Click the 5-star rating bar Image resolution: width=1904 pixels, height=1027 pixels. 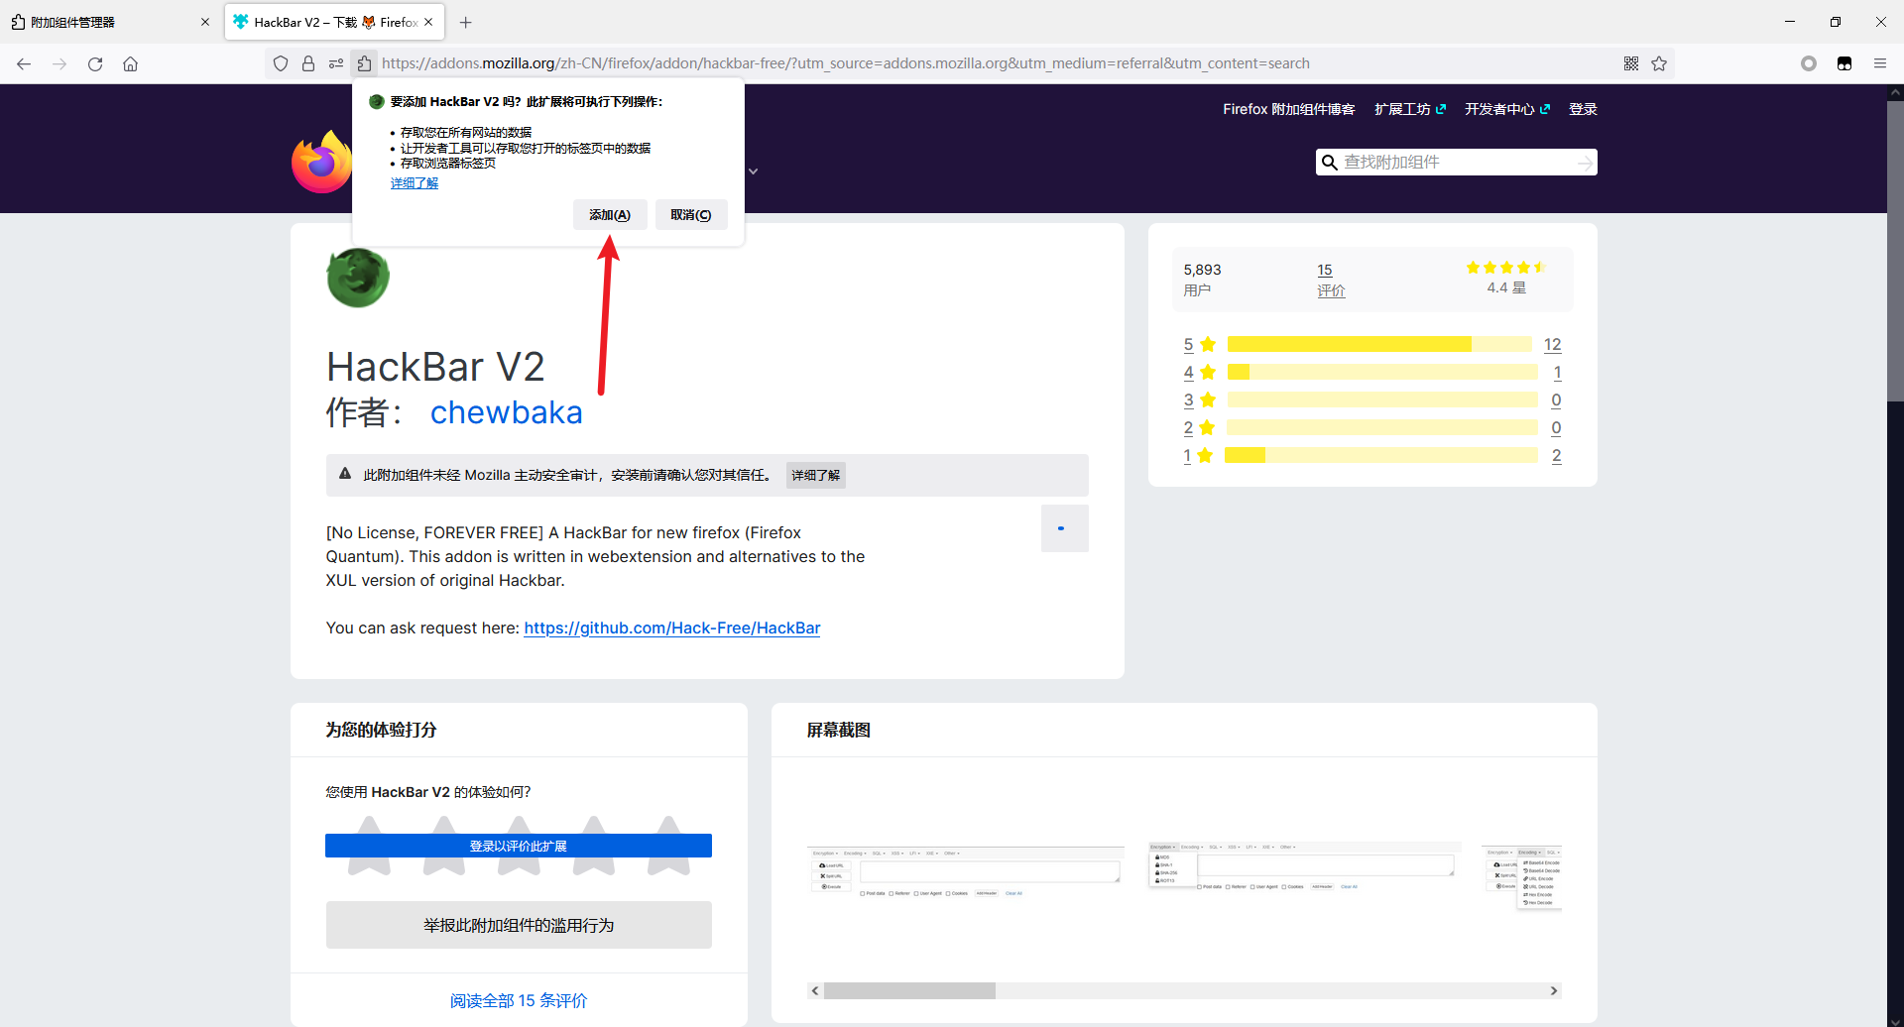pyautogui.click(x=1379, y=345)
